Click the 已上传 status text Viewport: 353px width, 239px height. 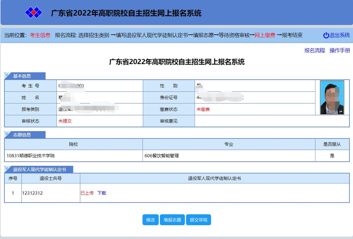87,193
